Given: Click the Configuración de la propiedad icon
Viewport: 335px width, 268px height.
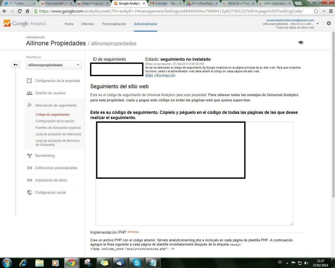Looking at the screenshot, I should point(29,81).
